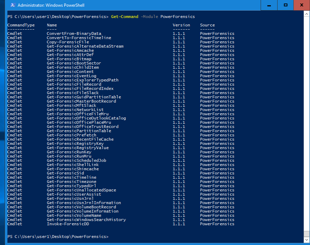Viewport: 310px width, 245px height.
Task: Click the Get-ForensicTimeline cmdlet line
Action: tap(71, 177)
